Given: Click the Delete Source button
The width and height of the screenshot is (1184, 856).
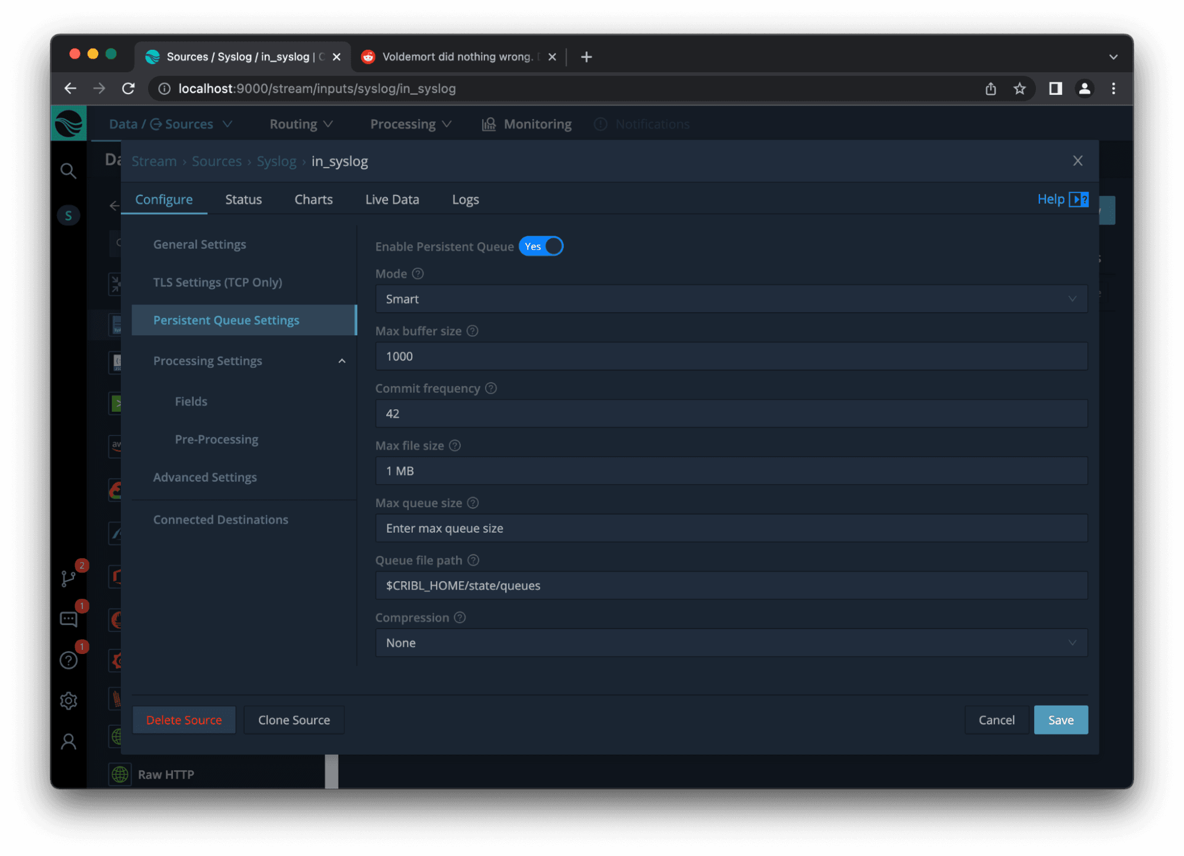Looking at the screenshot, I should click(x=184, y=720).
